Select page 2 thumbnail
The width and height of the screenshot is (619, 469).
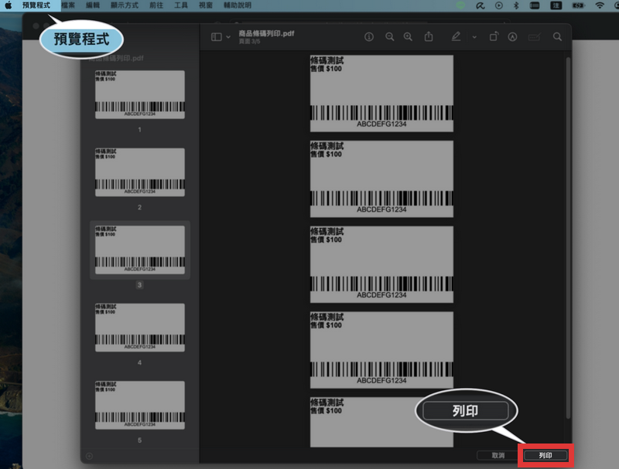140,172
